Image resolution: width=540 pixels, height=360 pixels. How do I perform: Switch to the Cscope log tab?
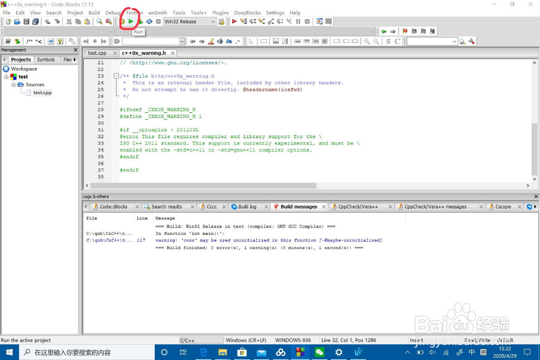(503, 207)
